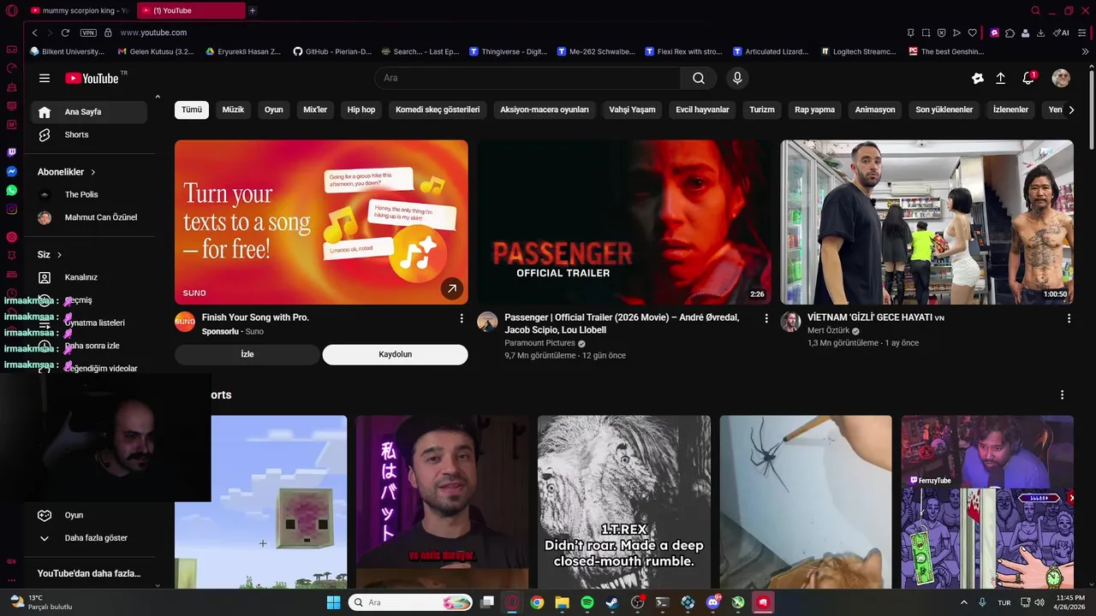Screen dimensions: 1096x616
Task: Select the Müzik category chip
Action: [233, 110]
